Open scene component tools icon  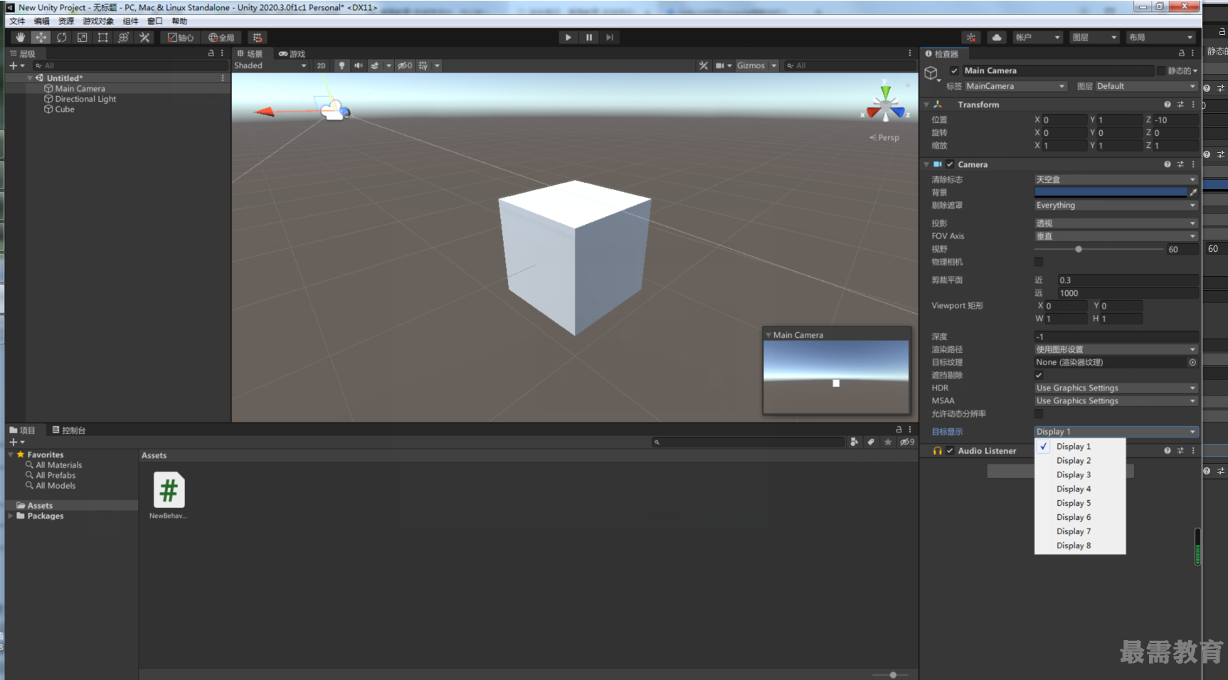704,65
